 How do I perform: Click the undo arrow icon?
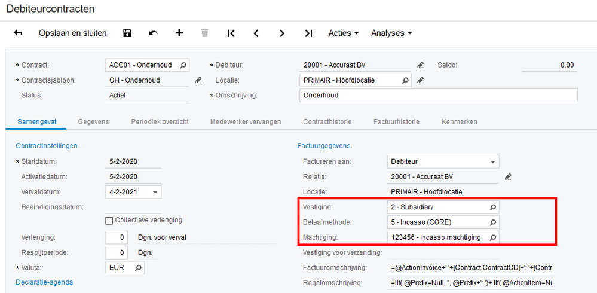(x=153, y=33)
